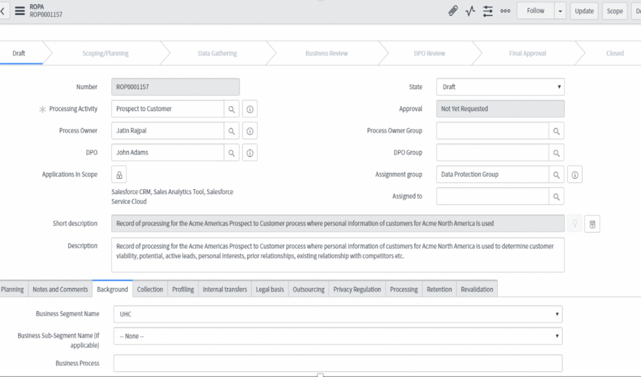Click the Scope button
This screenshot has width=641, height=377.
pos(615,11)
